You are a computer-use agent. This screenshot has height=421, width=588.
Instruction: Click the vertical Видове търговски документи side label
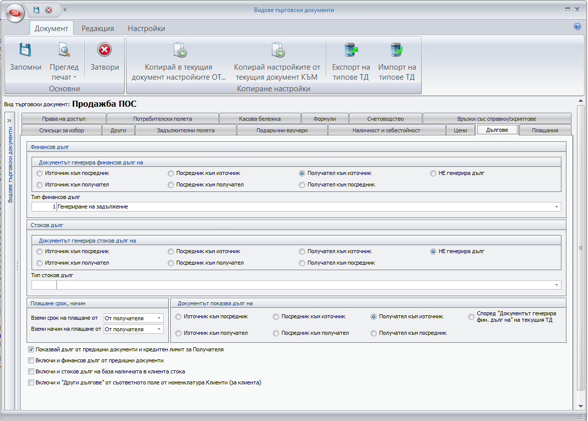[x=10, y=165]
